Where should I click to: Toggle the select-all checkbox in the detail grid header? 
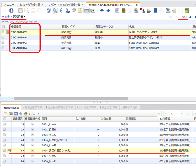pos(5,119)
